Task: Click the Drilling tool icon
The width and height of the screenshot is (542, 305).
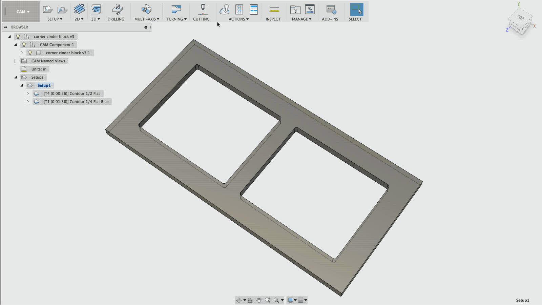Action: pyautogui.click(x=116, y=9)
